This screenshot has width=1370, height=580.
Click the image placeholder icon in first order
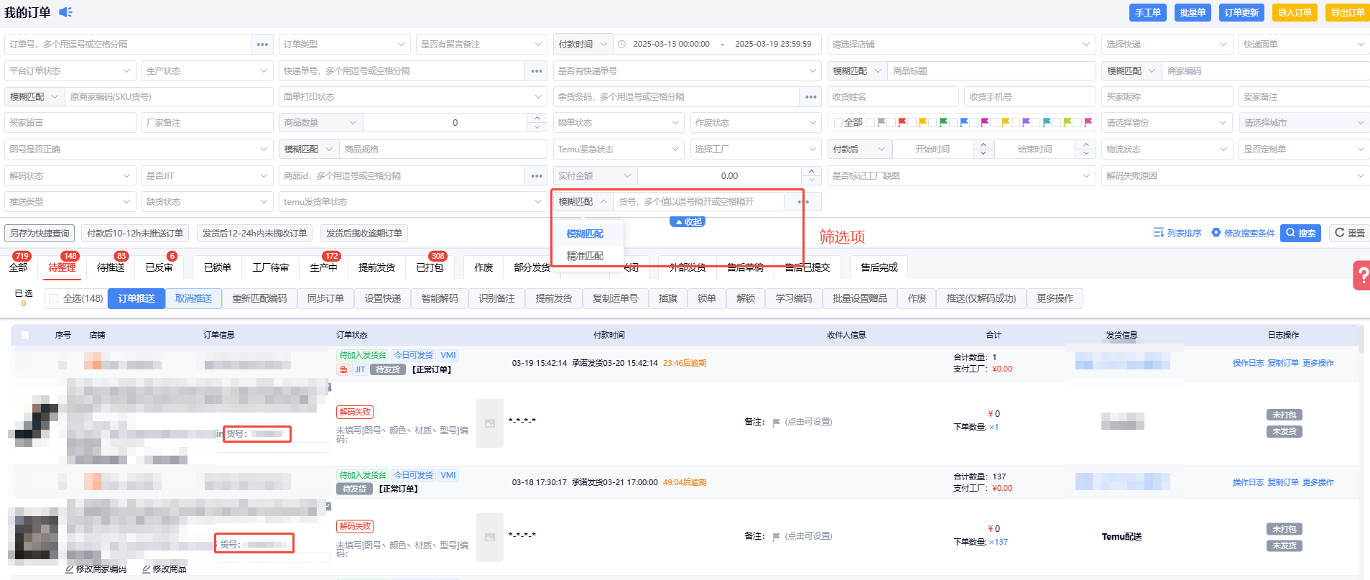490,423
